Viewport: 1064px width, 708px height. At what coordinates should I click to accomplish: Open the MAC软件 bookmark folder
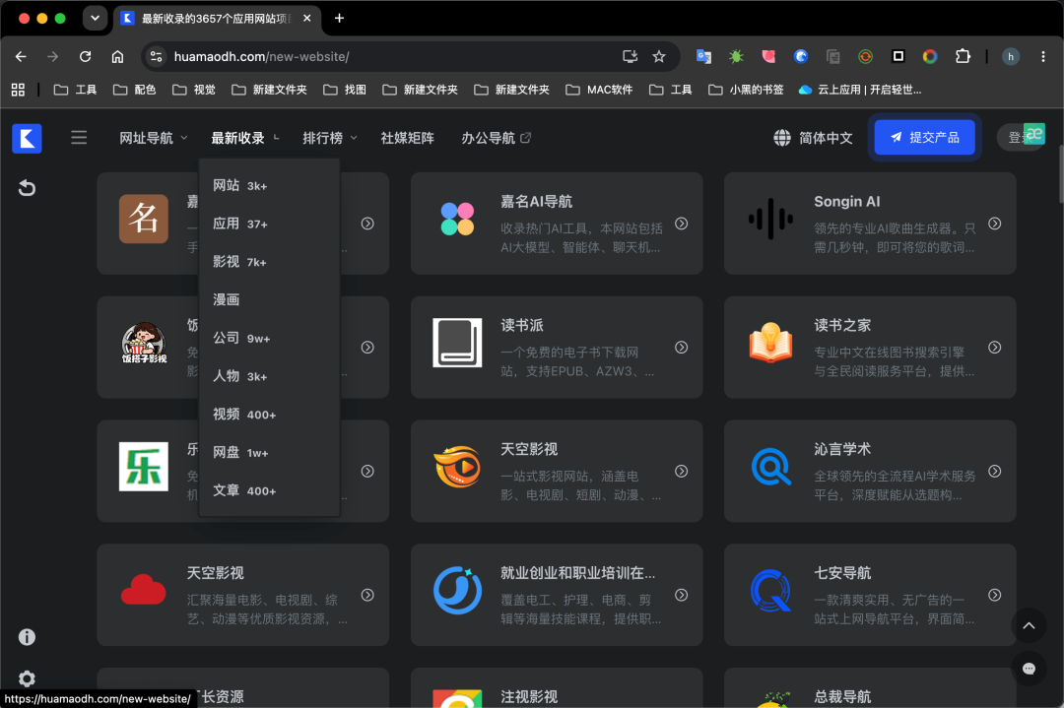[x=599, y=90]
